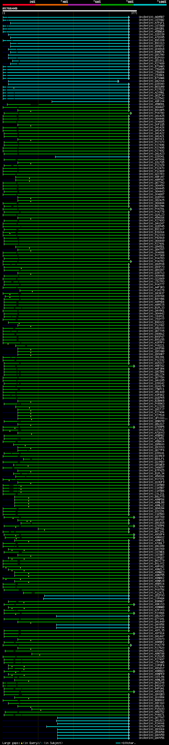Select the UniRef100_B9SID9 label
169x745 pixels.
[152, 40]
